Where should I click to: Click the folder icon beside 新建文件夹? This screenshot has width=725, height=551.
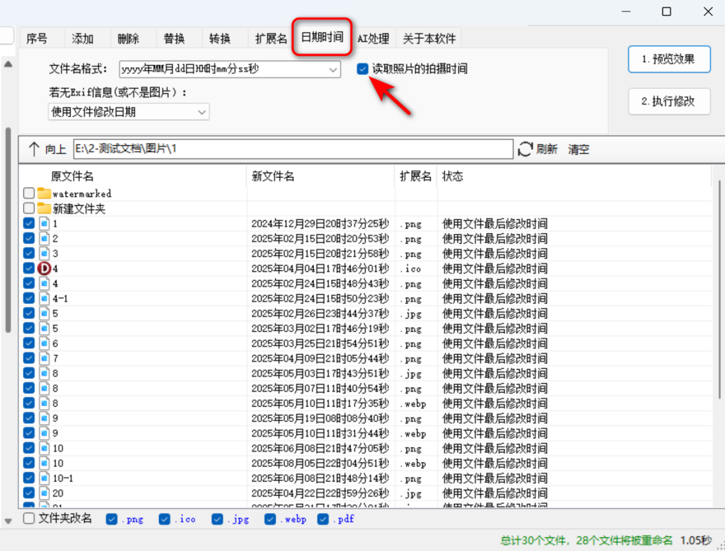point(44,208)
